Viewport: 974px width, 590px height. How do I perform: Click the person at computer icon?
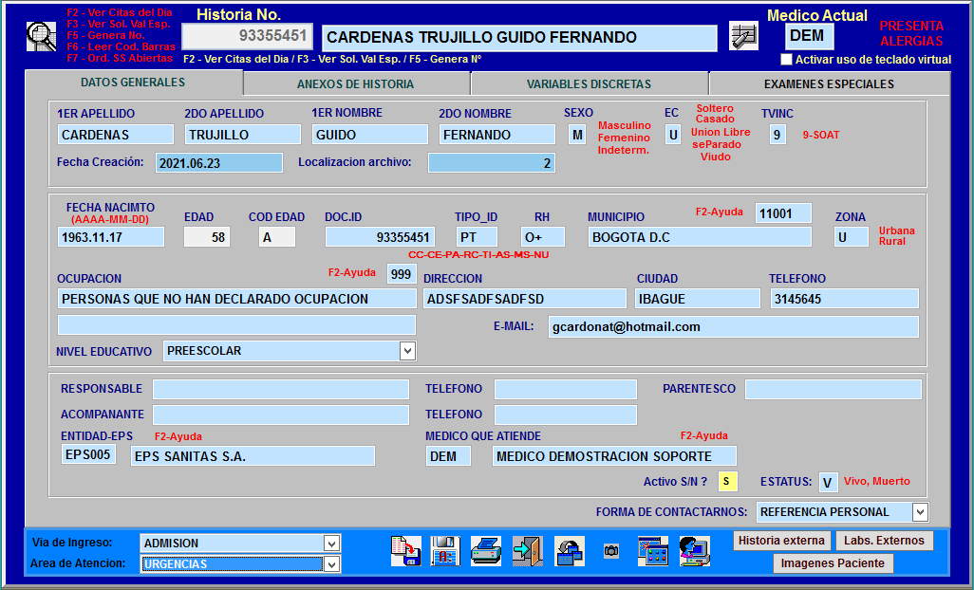coord(695,551)
